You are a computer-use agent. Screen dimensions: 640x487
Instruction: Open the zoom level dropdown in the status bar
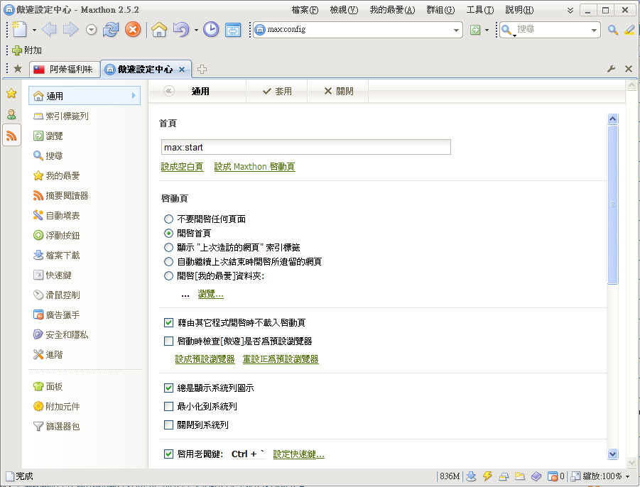click(627, 476)
